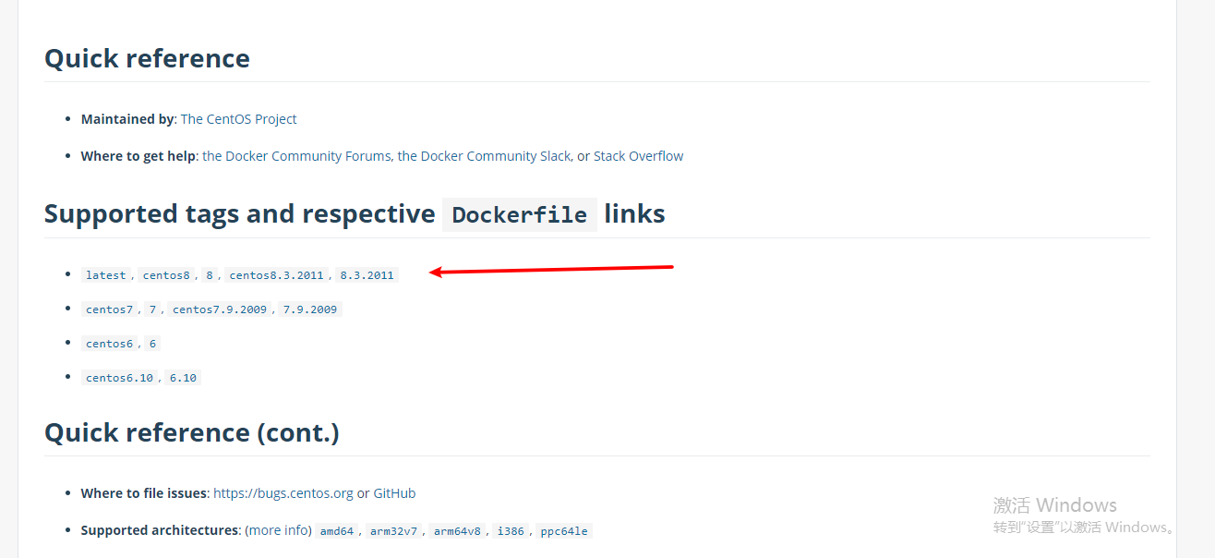Click the 6 tag link
This screenshot has height=558, width=1215.
[153, 344]
